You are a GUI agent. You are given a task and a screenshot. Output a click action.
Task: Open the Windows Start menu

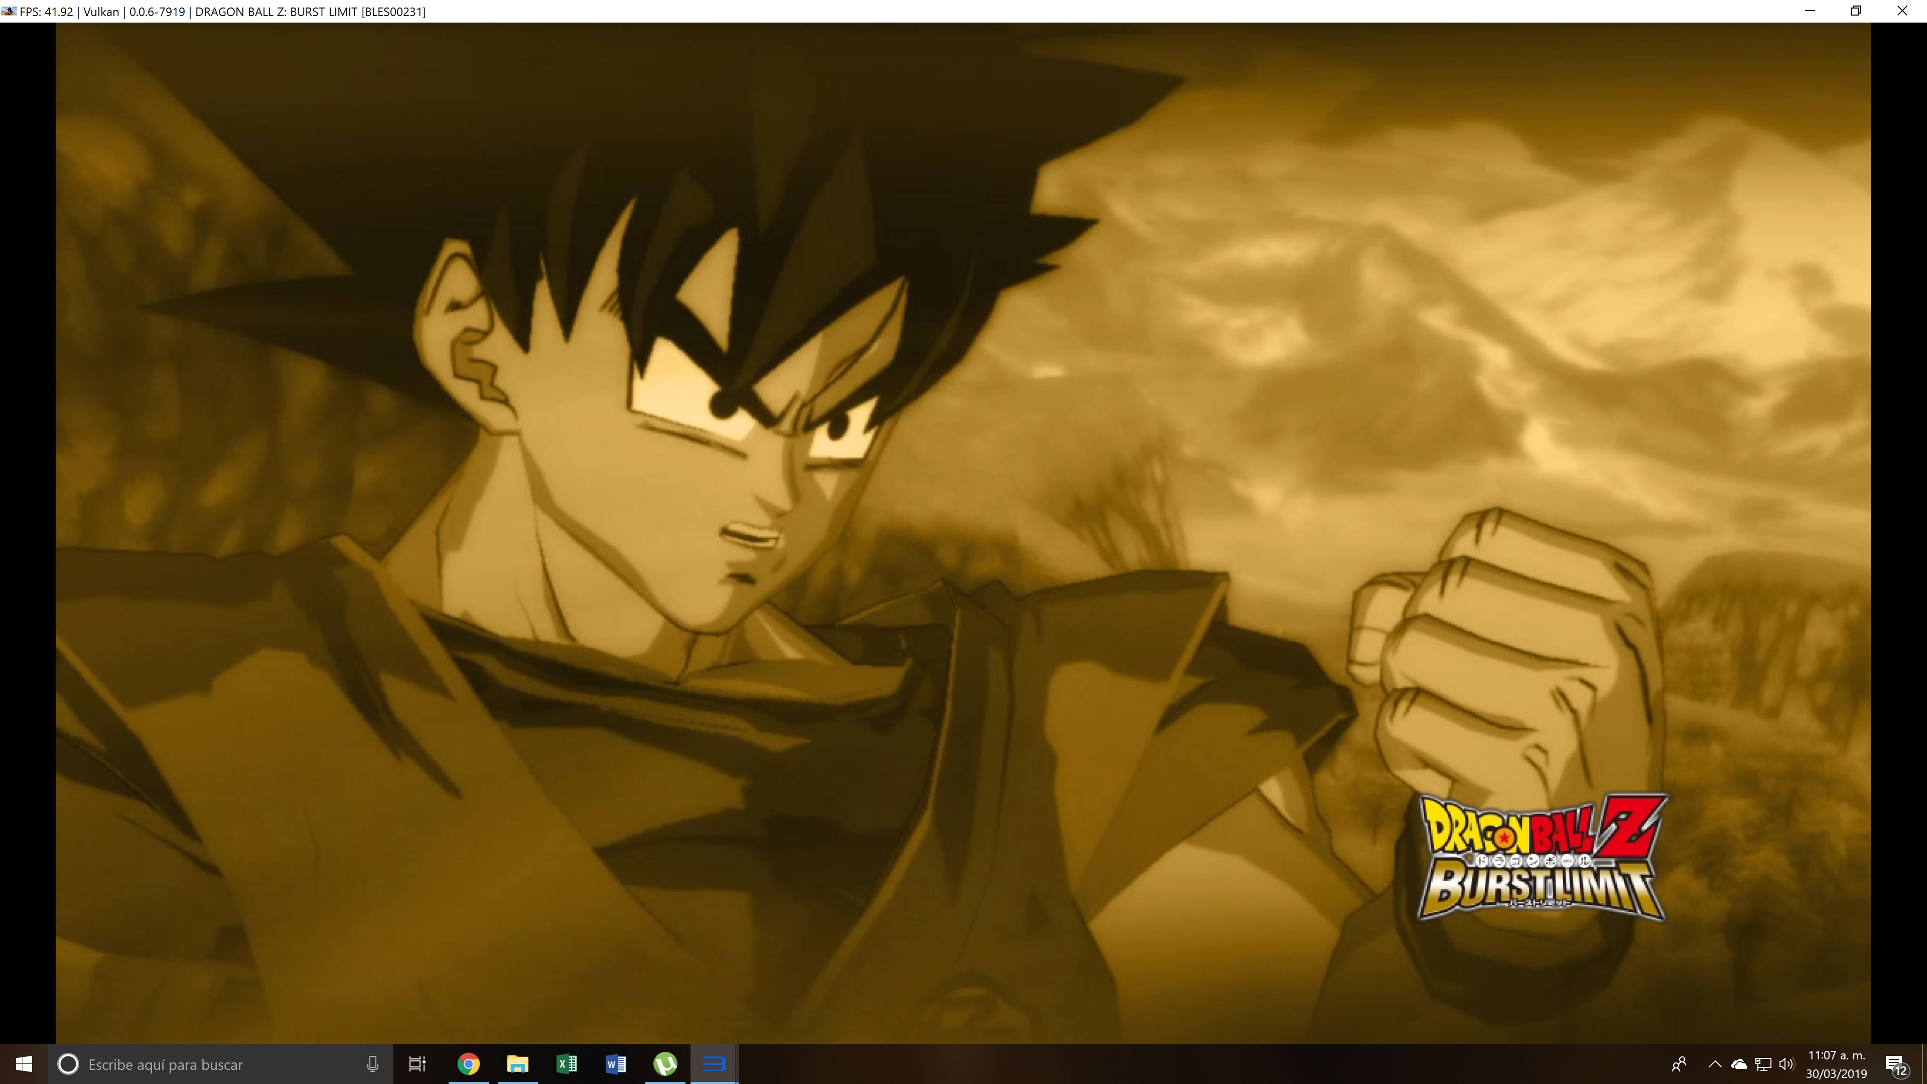pos(23,1064)
